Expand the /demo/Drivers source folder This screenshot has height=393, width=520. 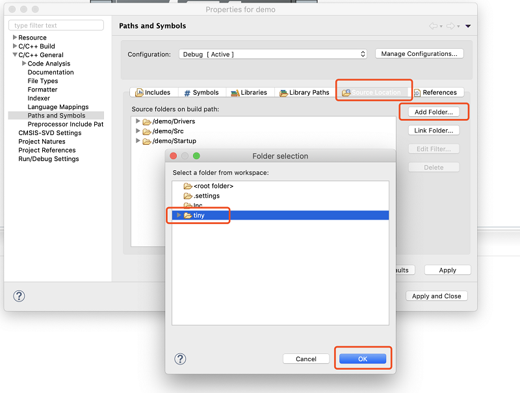[x=138, y=121]
